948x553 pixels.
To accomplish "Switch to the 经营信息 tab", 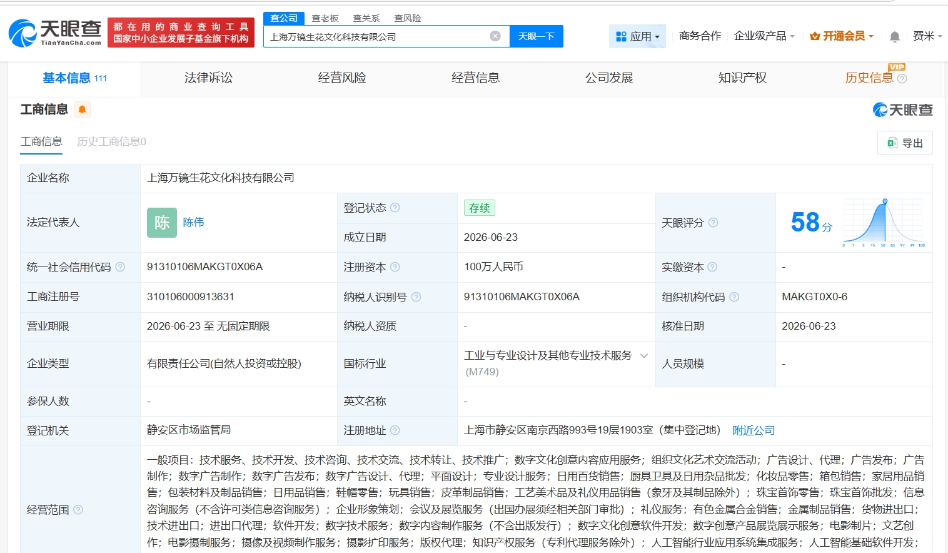I will 476,78.
